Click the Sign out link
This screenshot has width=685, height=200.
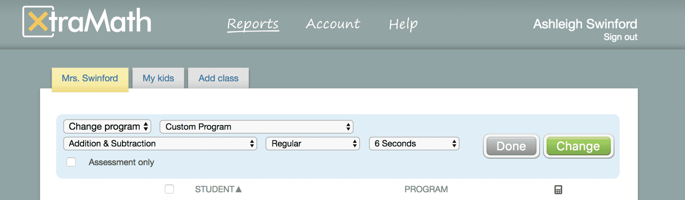click(x=620, y=37)
